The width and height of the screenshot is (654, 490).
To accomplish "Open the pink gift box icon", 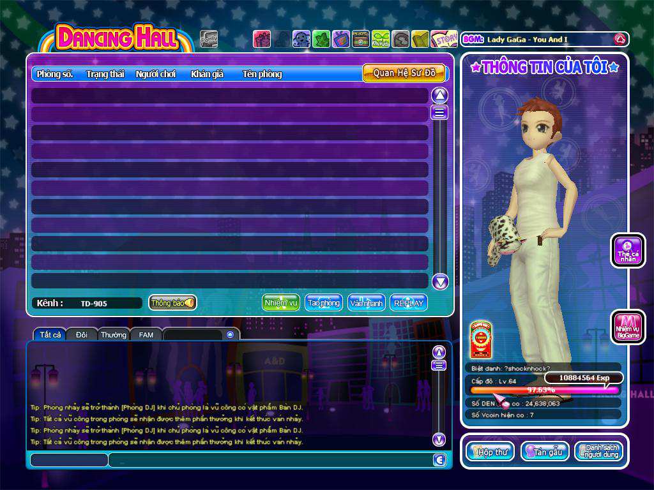I will [x=262, y=39].
